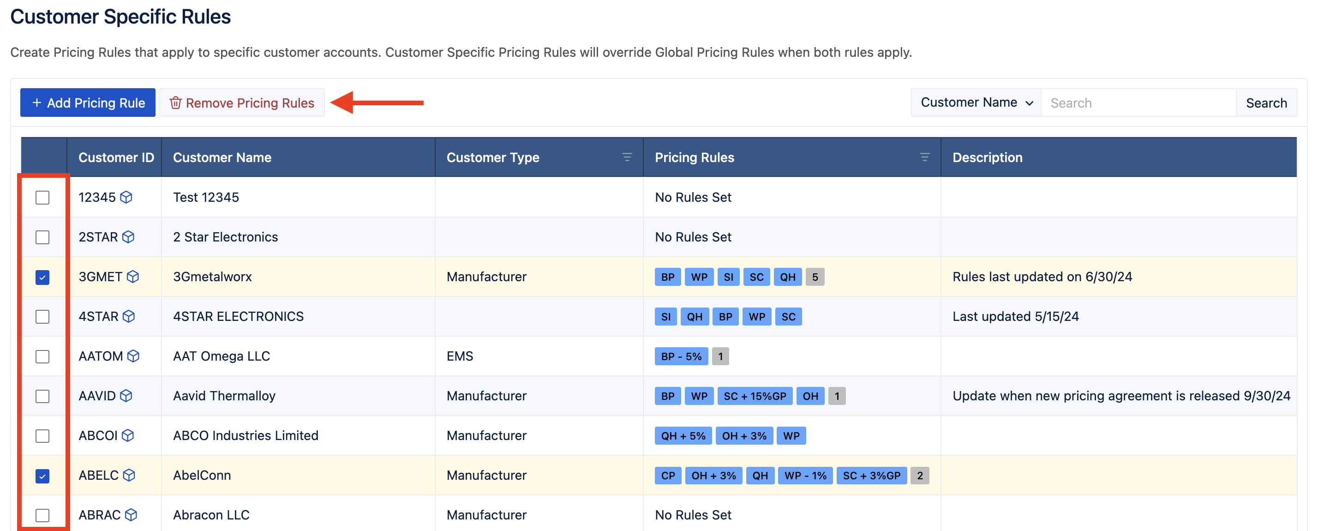Click the gray 1 badge in AAT Omega row
The image size is (1318, 531).
click(x=720, y=356)
